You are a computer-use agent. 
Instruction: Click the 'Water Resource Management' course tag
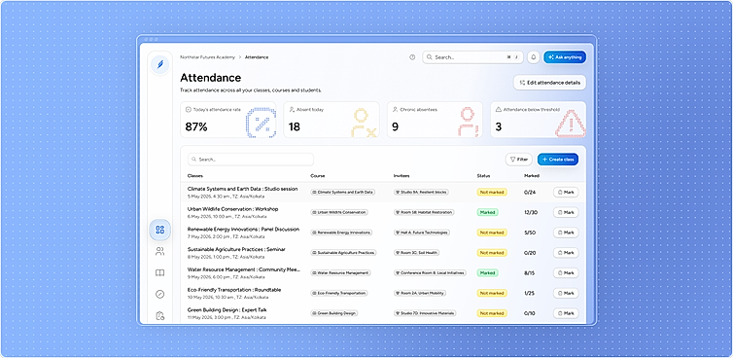coord(340,272)
